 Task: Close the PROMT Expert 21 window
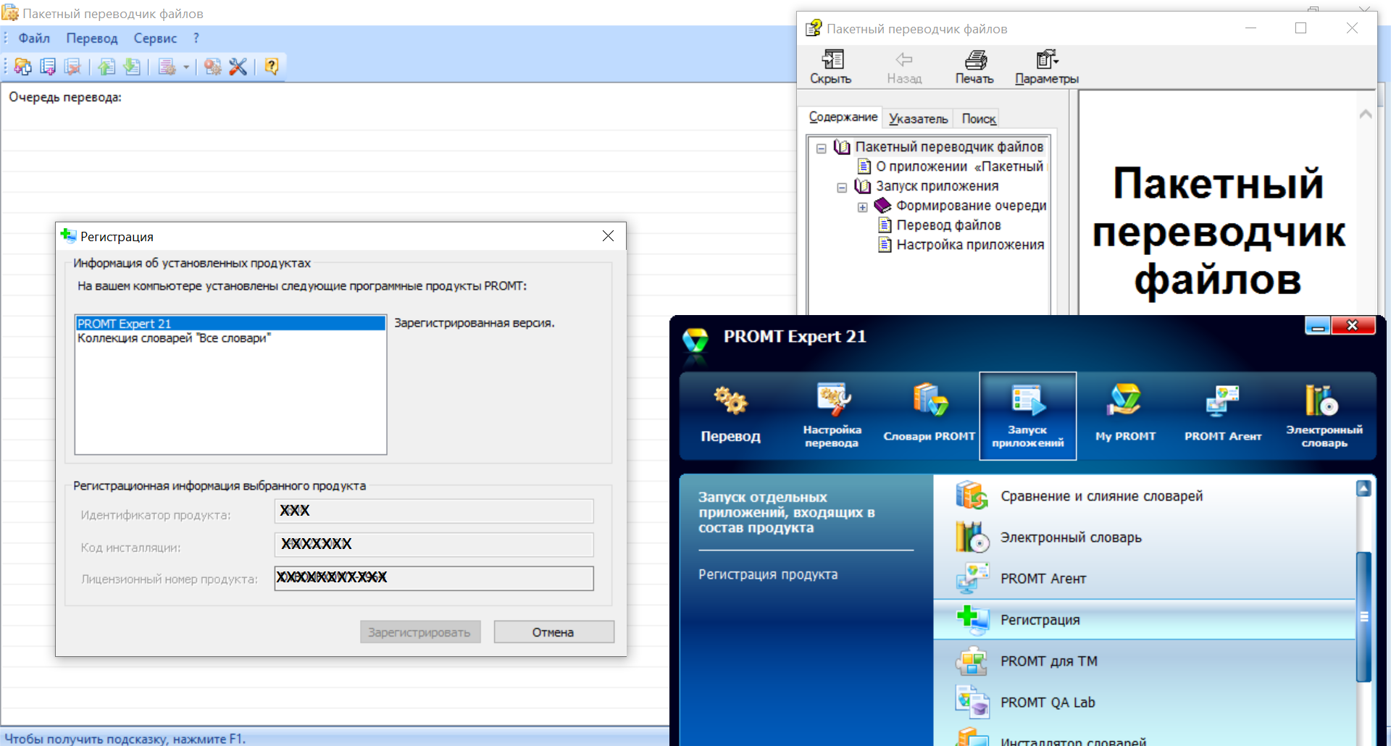tap(1353, 326)
